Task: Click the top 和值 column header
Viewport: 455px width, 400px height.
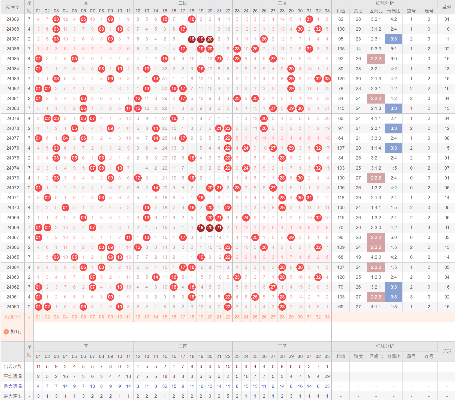Action: point(341,11)
